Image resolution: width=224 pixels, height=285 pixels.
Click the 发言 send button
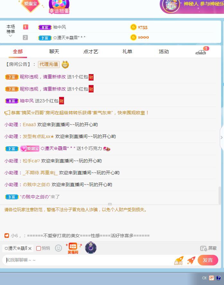(208, 260)
